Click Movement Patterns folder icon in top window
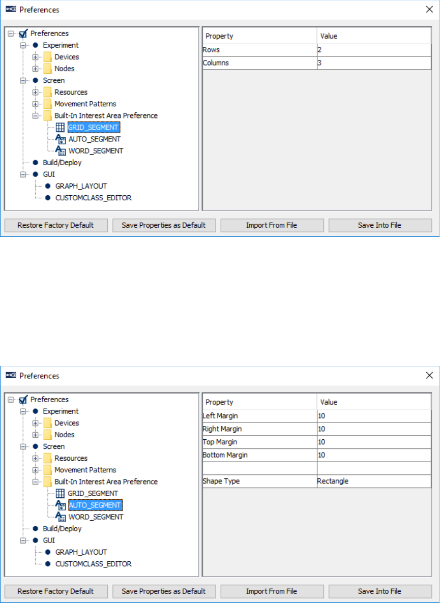 point(48,104)
